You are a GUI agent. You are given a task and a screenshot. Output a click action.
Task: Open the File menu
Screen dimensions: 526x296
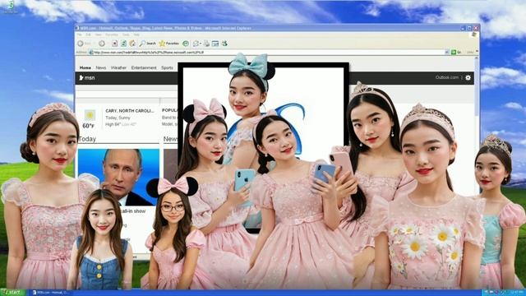coord(80,35)
